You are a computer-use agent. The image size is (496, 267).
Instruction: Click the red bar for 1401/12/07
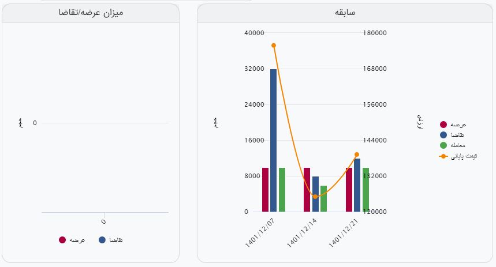point(265,190)
